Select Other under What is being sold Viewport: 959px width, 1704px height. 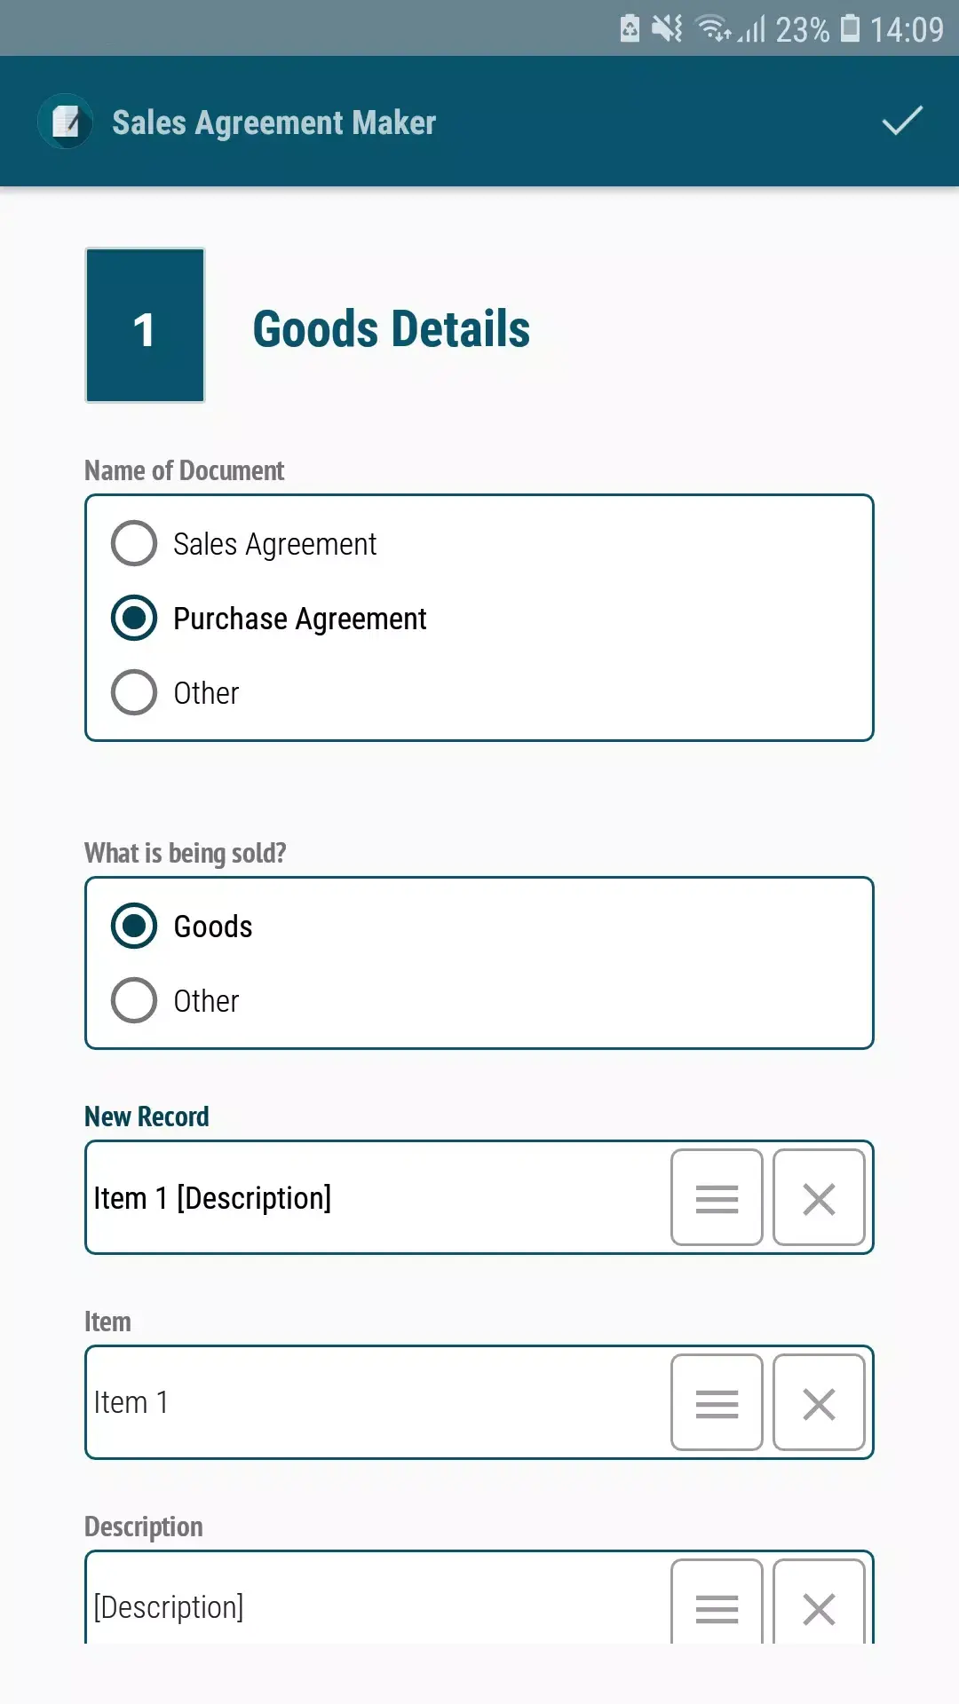tap(133, 1000)
